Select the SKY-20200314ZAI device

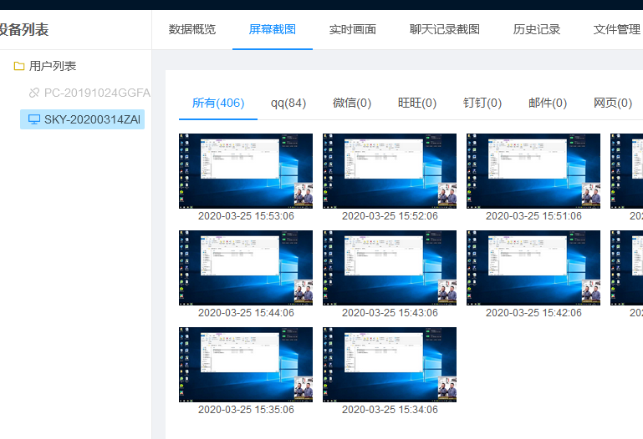pyautogui.click(x=91, y=119)
